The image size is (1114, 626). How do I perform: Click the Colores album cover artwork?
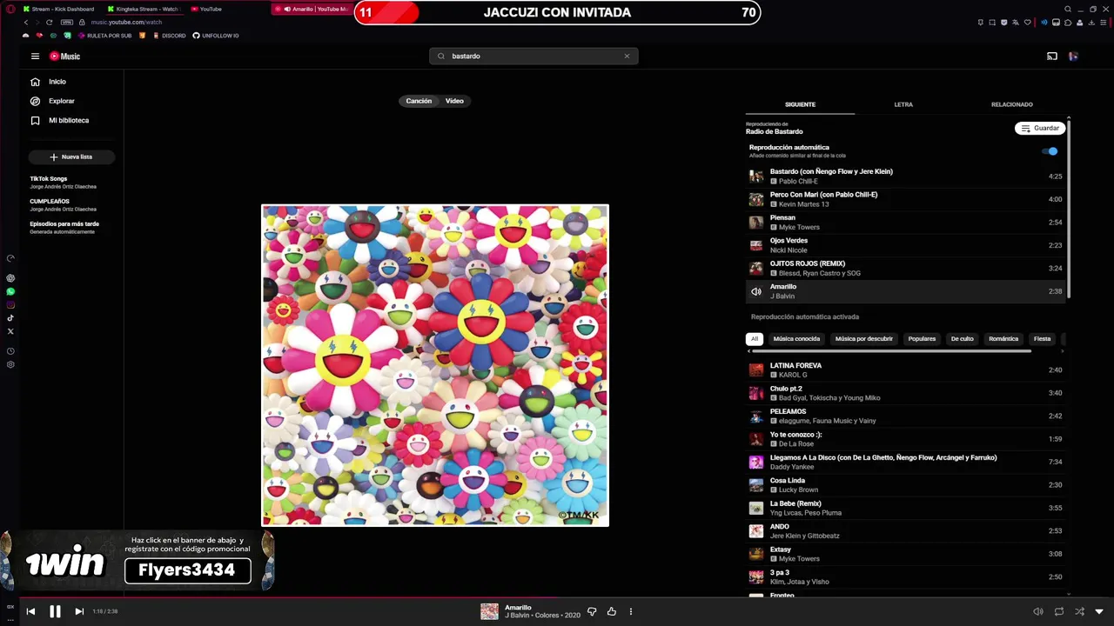coord(435,365)
